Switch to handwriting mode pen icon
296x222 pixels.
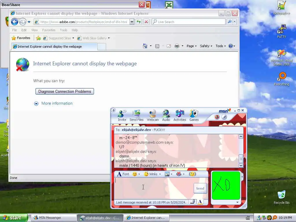point(193,202)
